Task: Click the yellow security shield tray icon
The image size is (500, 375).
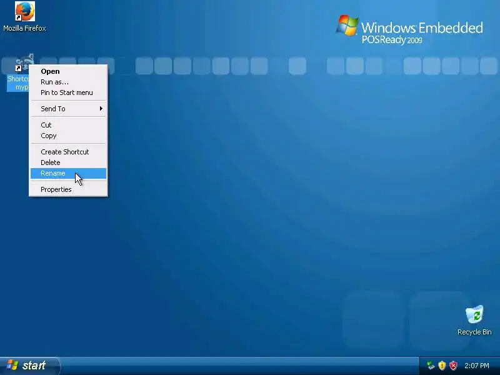Action: pos(442,366)
